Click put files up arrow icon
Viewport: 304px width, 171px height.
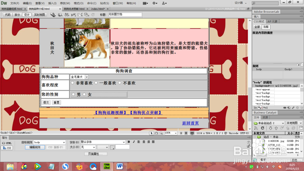(x=276, y=128)
